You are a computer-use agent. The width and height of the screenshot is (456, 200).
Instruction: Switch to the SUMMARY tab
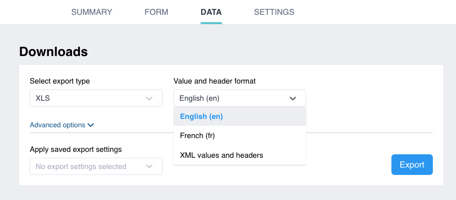(x=92, y=12)
